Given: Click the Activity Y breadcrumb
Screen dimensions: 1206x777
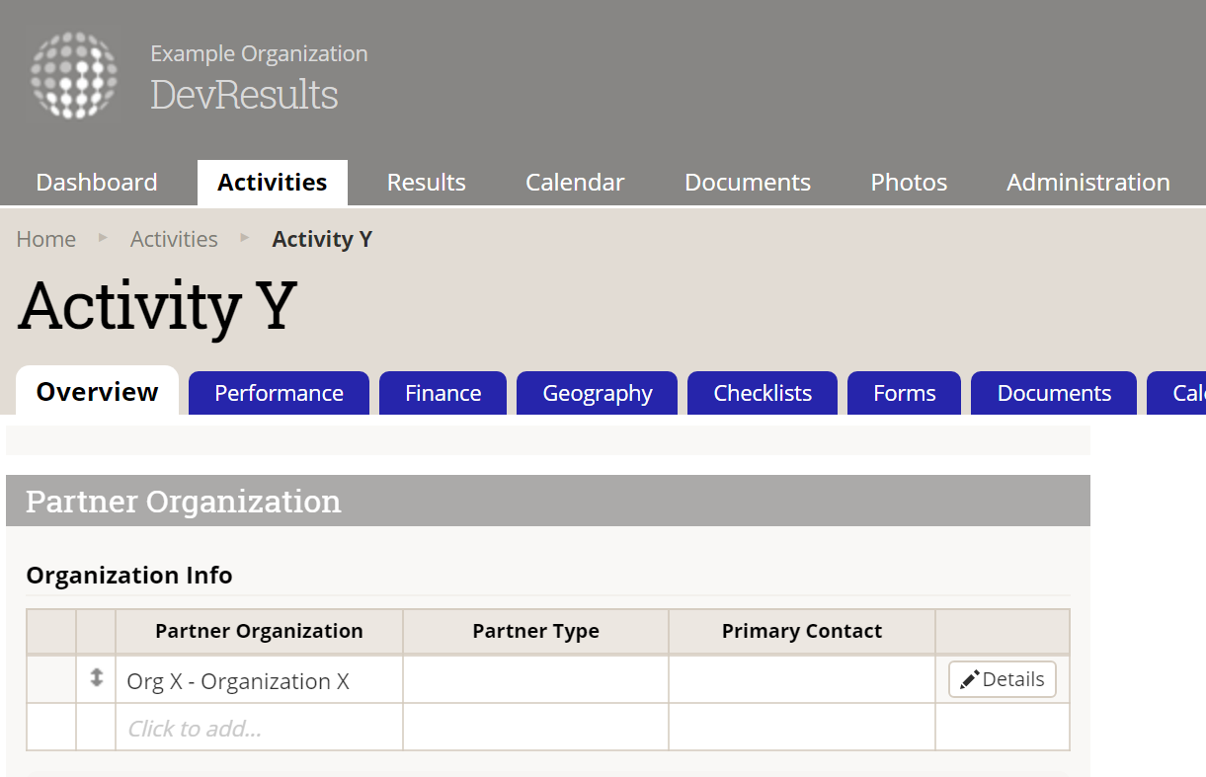Looking at the screenshot, I should [322, 239].
